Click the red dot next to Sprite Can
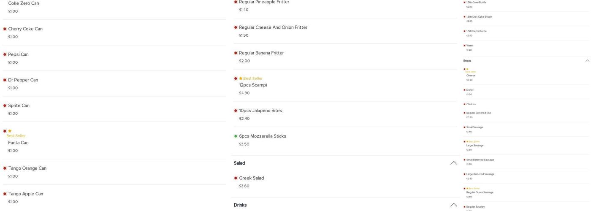591x211 pixels. tap(5, 105)
